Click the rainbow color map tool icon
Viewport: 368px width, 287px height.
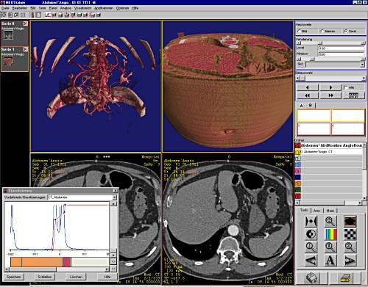click(330, 234)
